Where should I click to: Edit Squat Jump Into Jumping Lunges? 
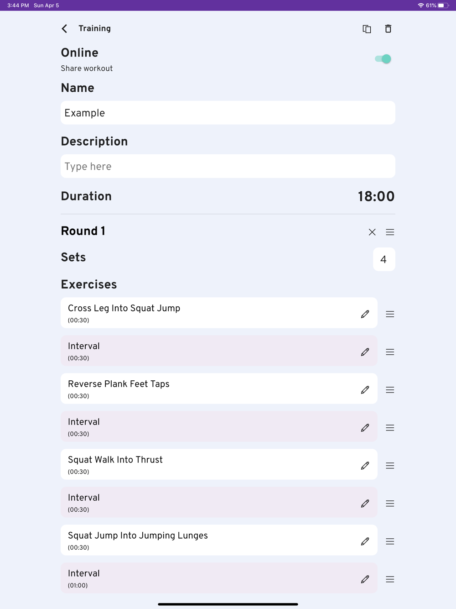(x=365, y=541)
